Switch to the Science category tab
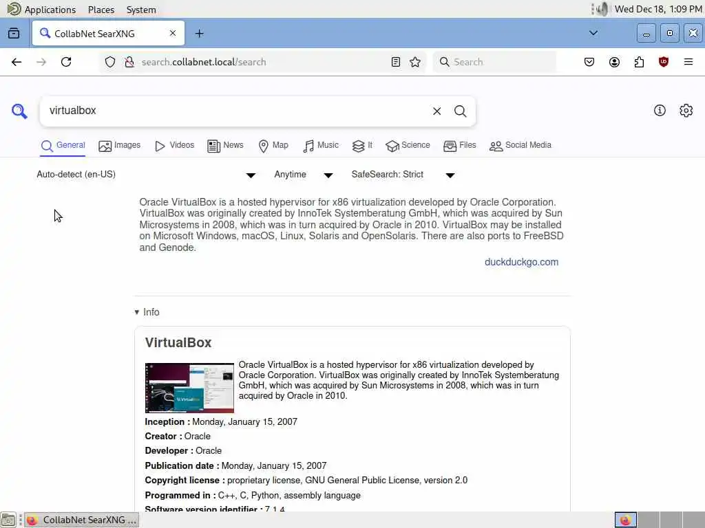This screenshot has width=705, height=528. 408,146
